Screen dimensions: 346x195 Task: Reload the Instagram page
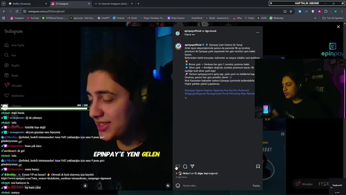pos(17,11)
